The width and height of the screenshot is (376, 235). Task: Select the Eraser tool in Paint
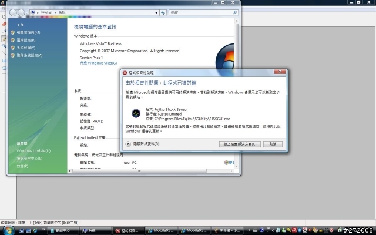click(4, 23)
